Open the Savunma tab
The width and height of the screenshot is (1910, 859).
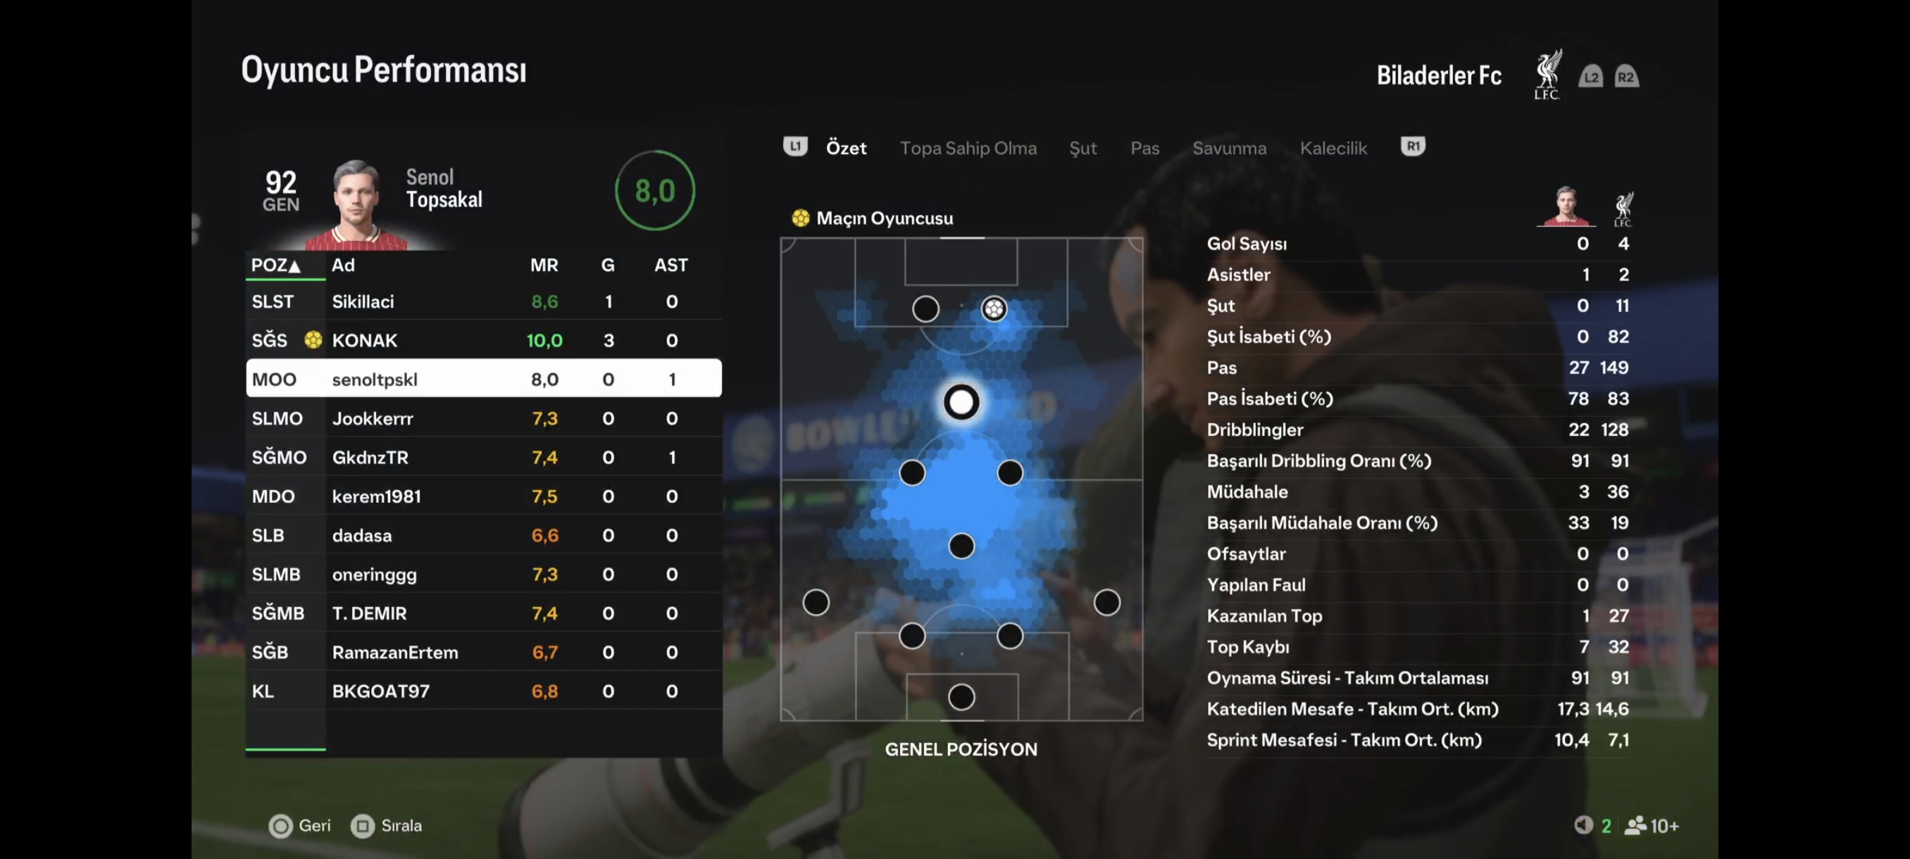(x=1230, y=149)
